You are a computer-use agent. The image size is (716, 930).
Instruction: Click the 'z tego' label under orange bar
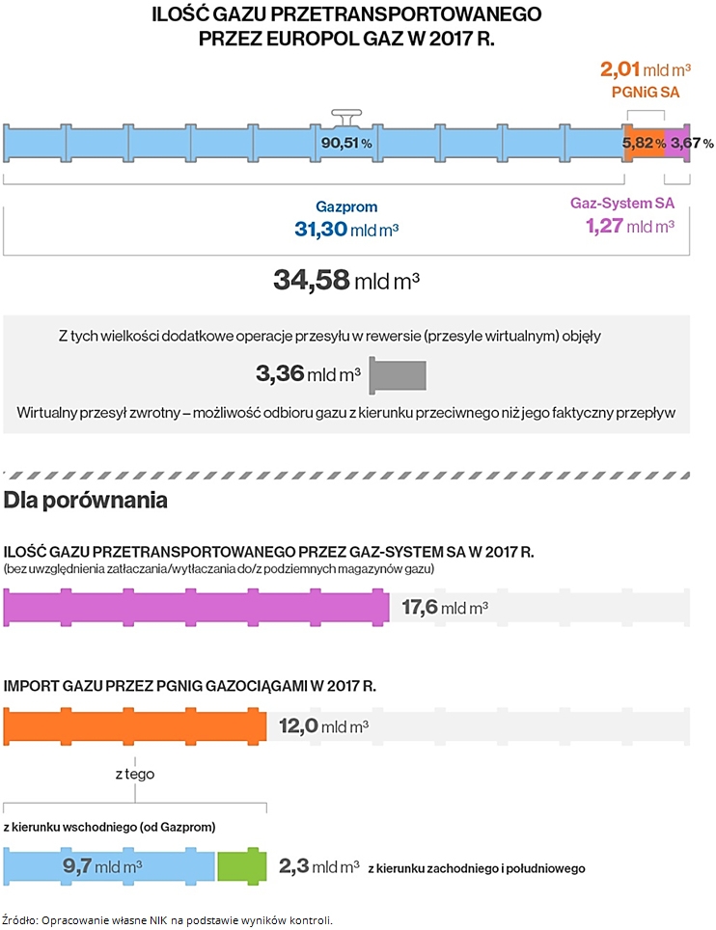click(135, 773)
